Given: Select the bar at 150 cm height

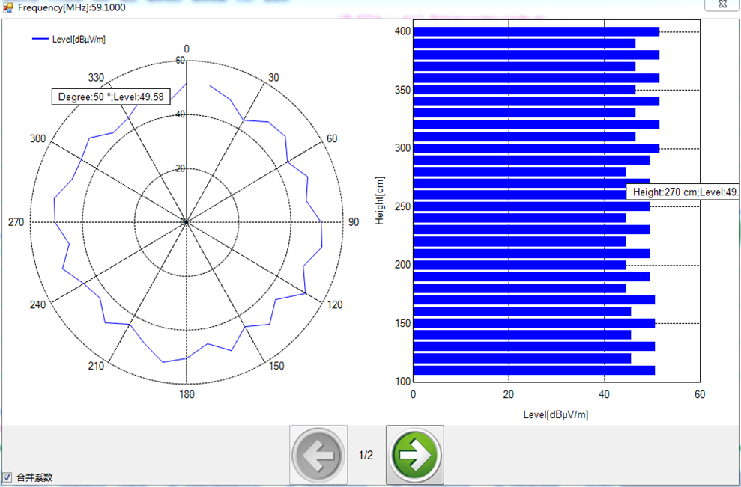Looking at the screenshot, I should pyautogui.click(x=533, y=323).
